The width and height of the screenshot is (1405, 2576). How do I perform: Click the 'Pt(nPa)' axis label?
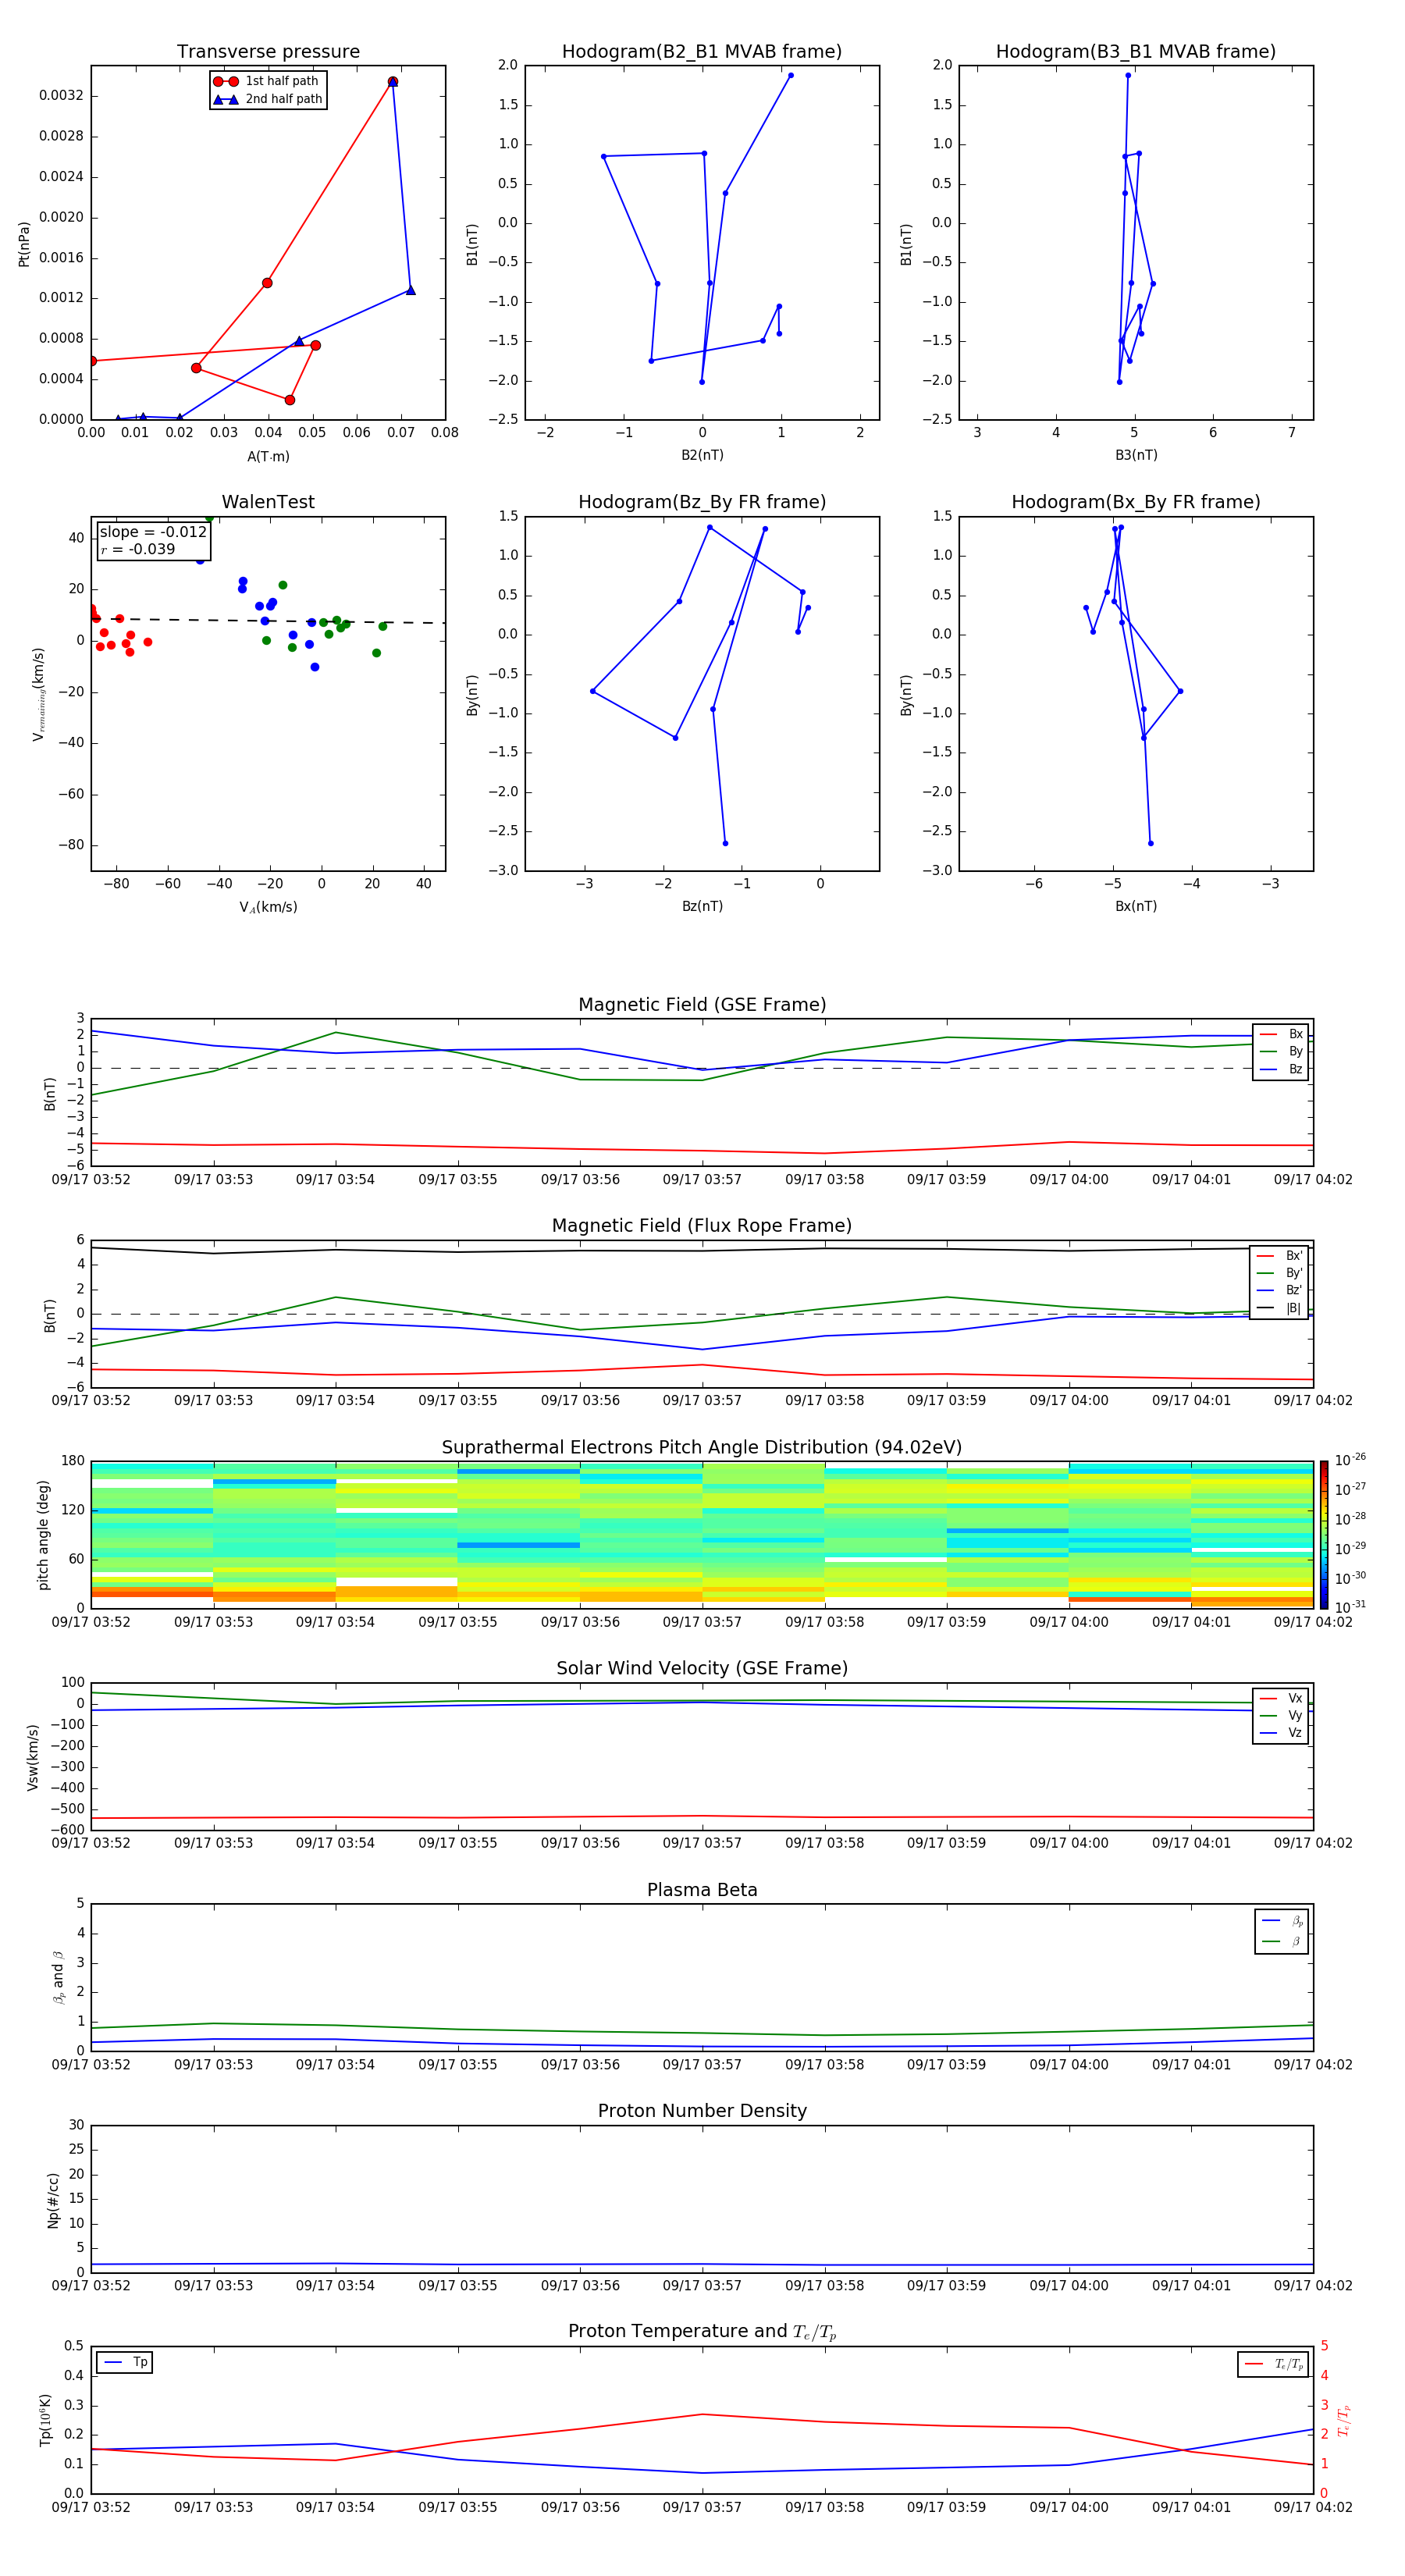click(x=24, y=243)
